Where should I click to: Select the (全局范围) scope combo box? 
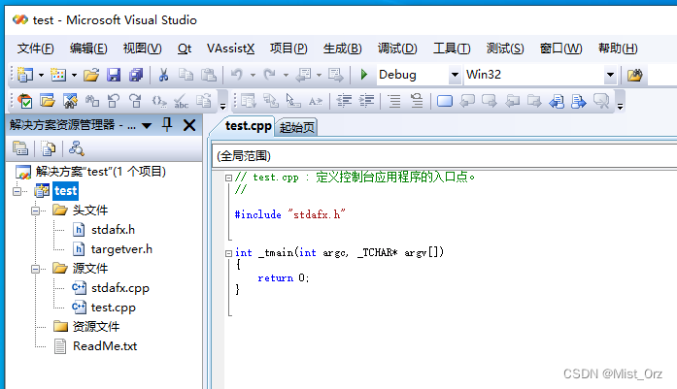[445, 155]
